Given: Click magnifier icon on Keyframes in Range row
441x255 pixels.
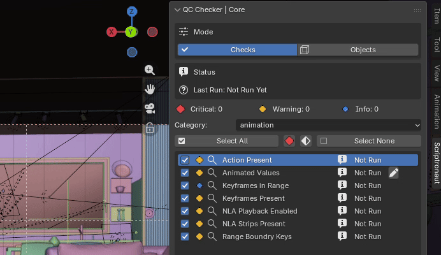Looking at the screenshot, I should 212,186.
